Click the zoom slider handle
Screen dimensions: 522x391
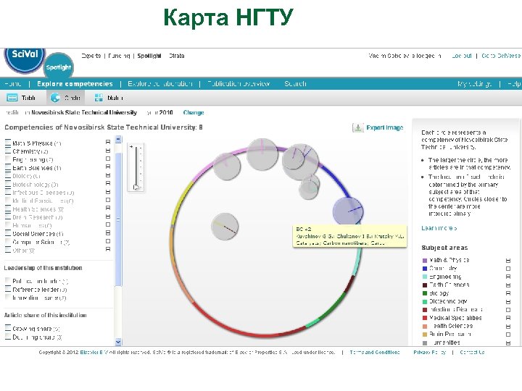(136, 187)
